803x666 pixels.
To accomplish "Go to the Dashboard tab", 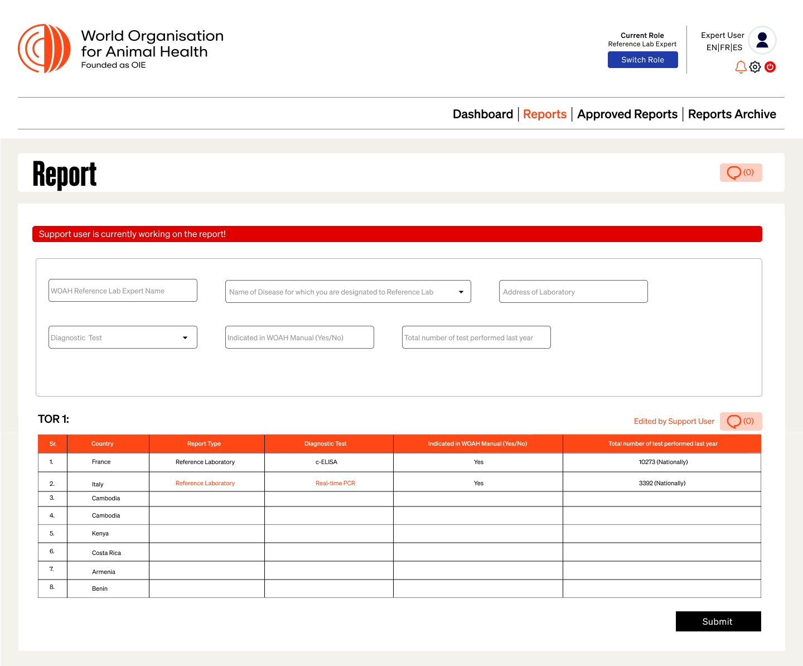I will coord(482,114).
